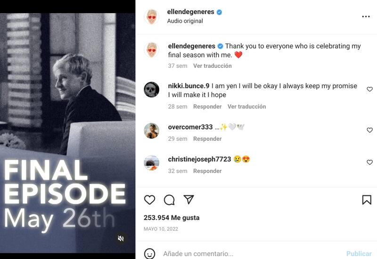Open the three-dot more options menu
The image size is (377, 259).
[366, 16]
